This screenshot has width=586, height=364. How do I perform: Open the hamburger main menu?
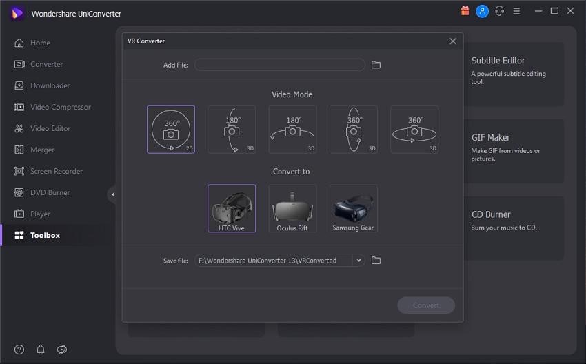516,11
